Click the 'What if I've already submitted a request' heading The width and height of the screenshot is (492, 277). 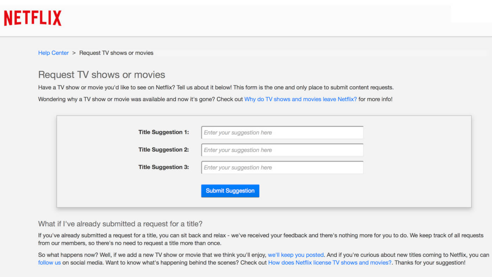tap(120, 224)
